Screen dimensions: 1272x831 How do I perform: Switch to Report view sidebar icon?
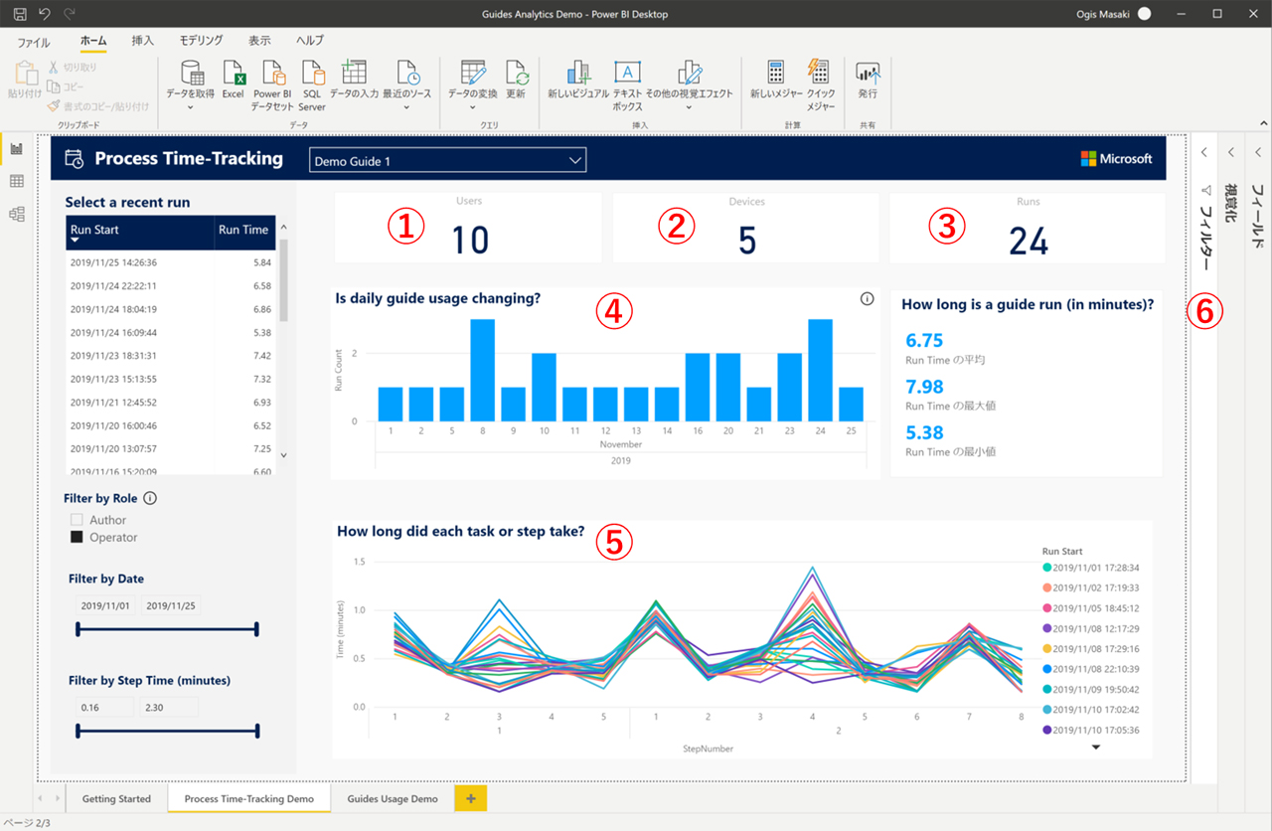point(16,149)
